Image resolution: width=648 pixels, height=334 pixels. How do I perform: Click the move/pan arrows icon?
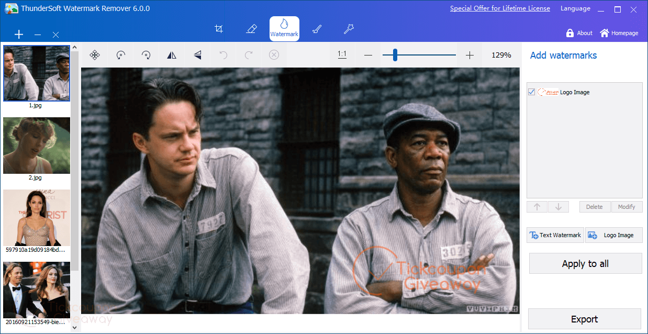click(x=95, y=55)
